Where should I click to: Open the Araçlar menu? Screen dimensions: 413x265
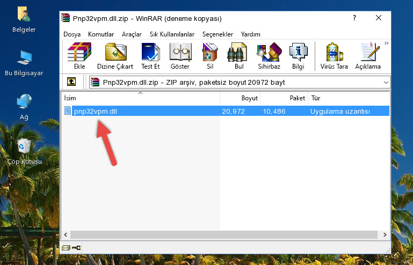pos(132,34)
